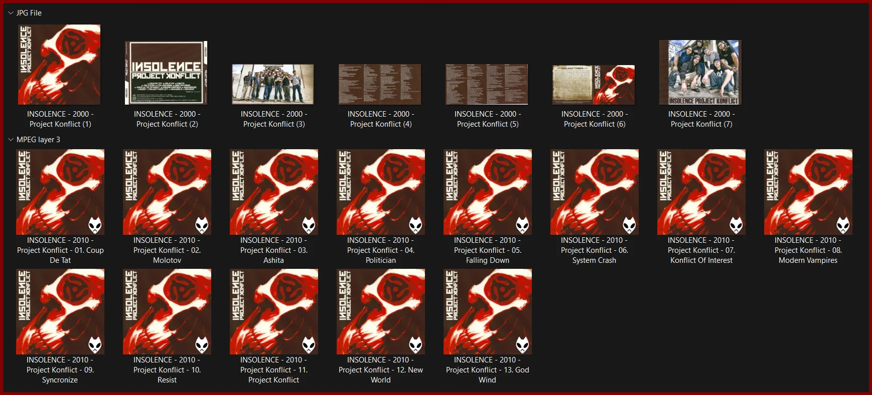Select 05. Falling Down MP3 icon
This screenshot has width=872, height=395.
click(488, 192)
